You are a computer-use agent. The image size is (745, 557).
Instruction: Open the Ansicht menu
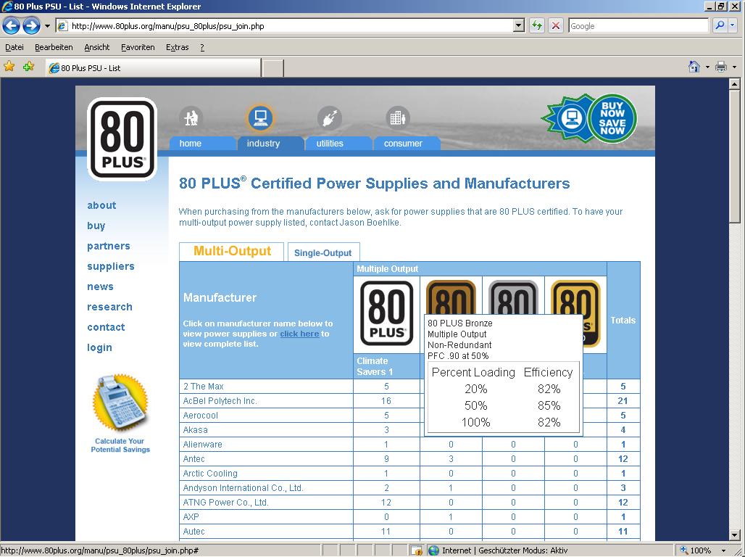tap(97, 47)
